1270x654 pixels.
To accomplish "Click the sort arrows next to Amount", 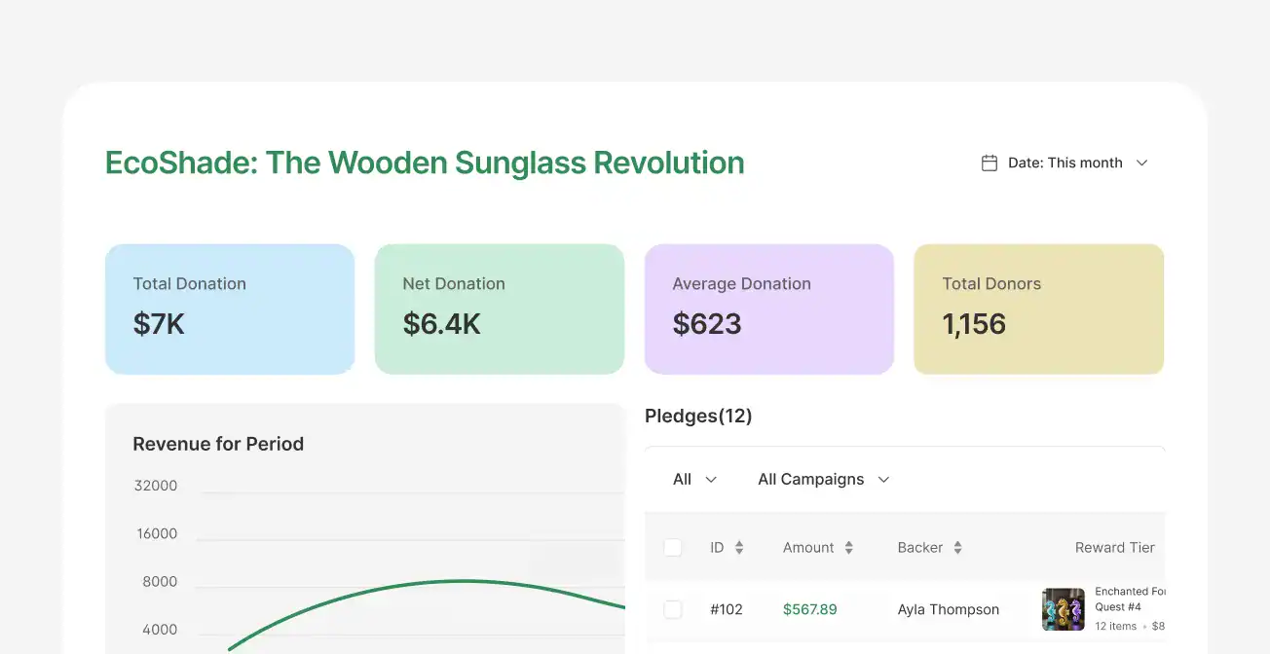I will pyautogui.click(x=848, y=548).
